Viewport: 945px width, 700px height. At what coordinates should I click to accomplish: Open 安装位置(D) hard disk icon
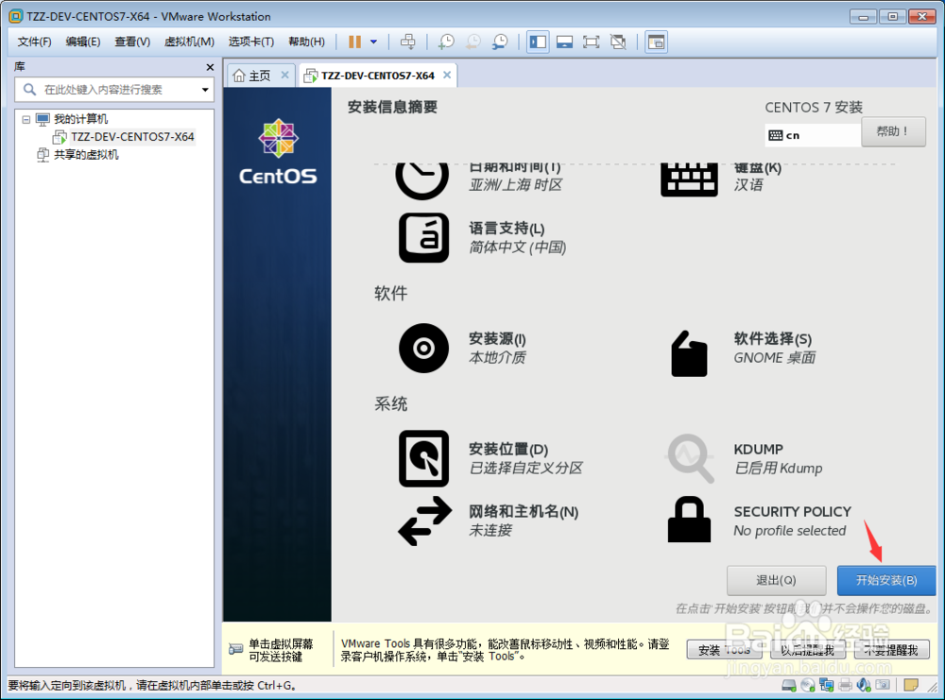point(423,458)
